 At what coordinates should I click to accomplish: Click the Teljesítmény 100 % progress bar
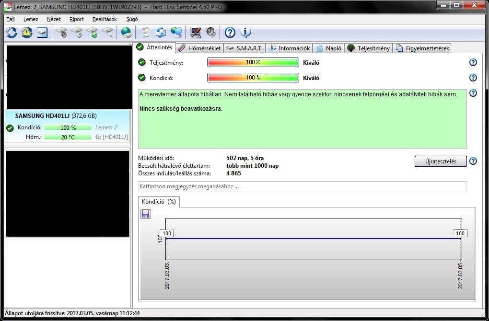[x=253, y=62]
